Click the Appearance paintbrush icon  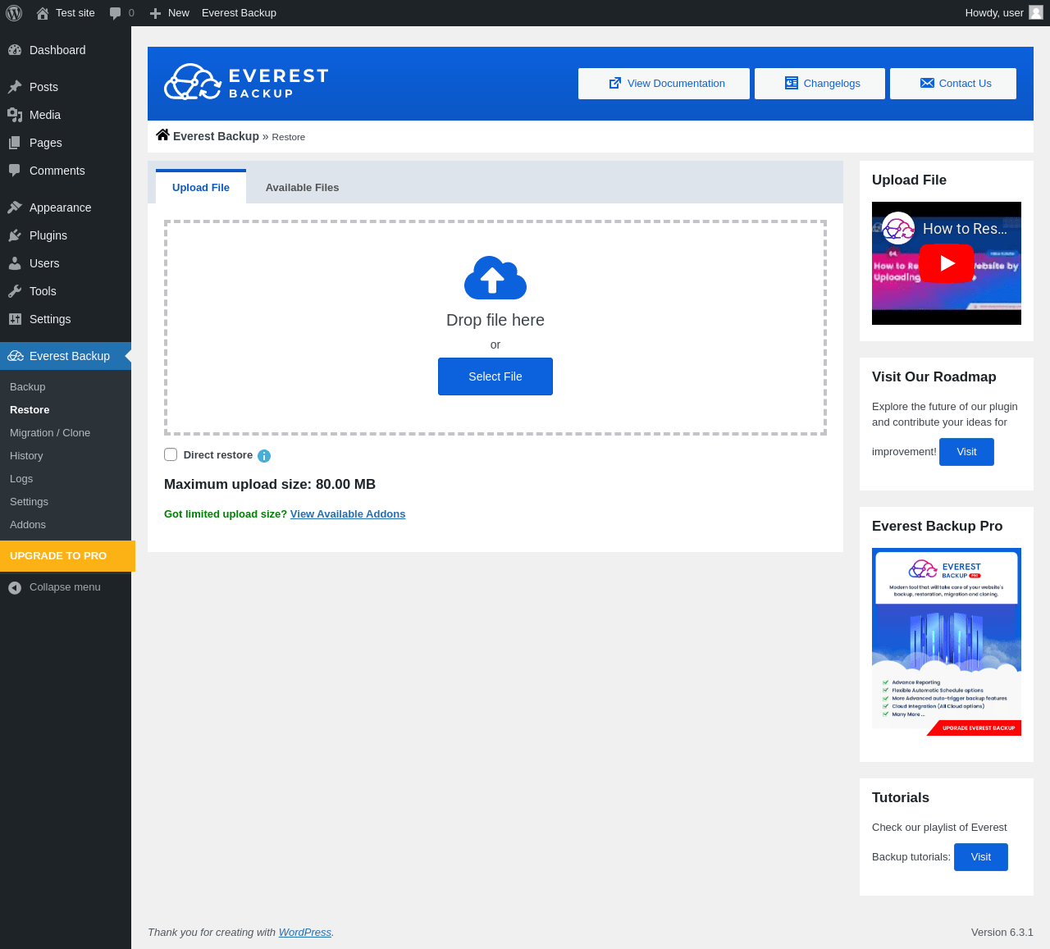pos(15,208)
